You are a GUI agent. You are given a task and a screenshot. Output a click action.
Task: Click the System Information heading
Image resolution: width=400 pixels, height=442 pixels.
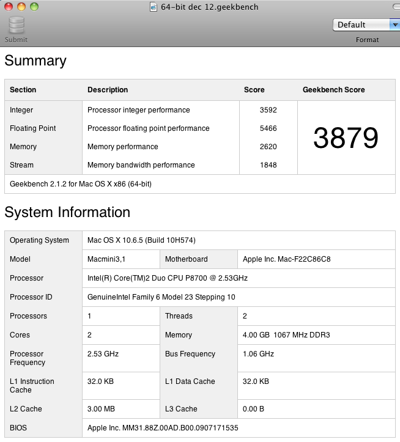point(67,212)
